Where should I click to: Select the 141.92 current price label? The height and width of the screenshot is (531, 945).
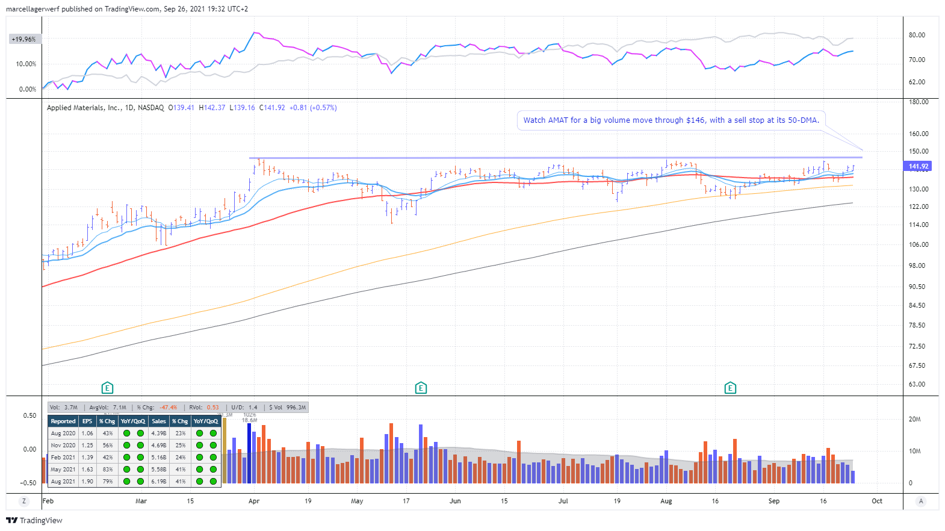[x=919, y=166]
